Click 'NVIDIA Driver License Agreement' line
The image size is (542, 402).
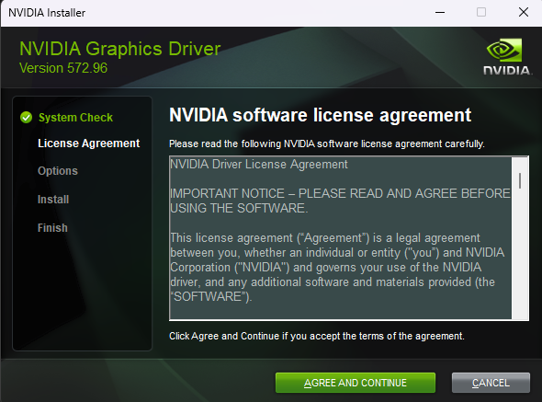[x=259, y=164]
